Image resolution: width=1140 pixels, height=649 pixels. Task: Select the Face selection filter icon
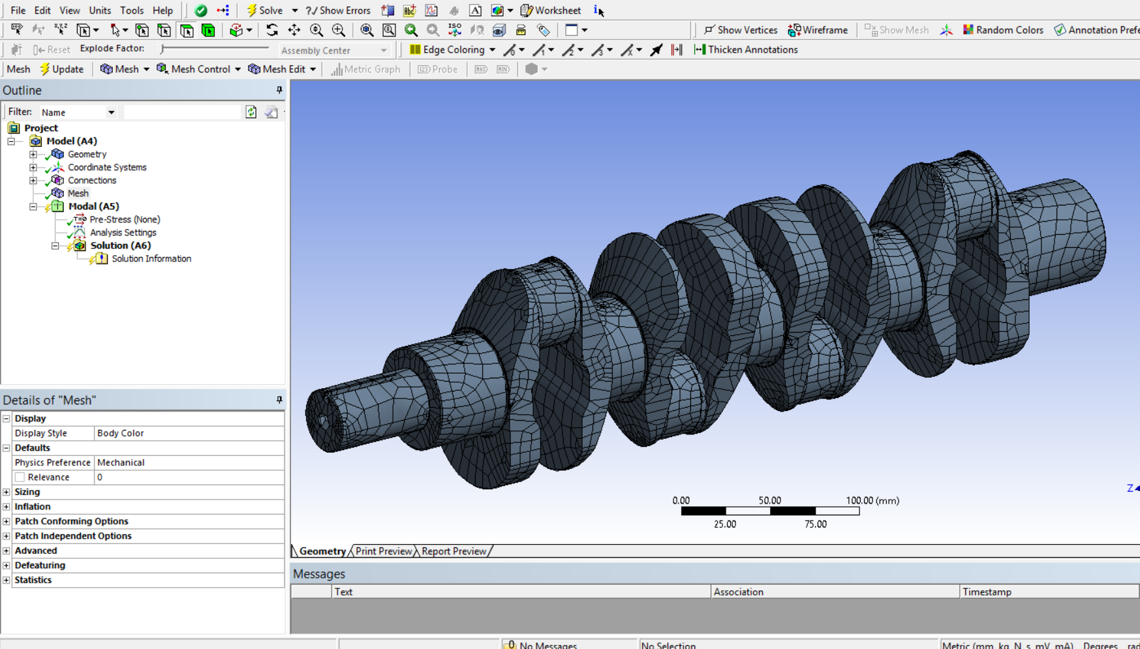coord(186,30)
